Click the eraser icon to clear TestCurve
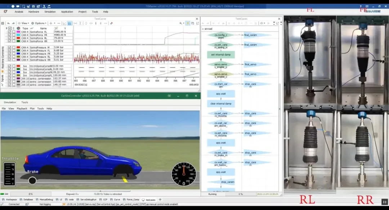The height and width of the screenshot is (210, 389). tap(111, 23)
